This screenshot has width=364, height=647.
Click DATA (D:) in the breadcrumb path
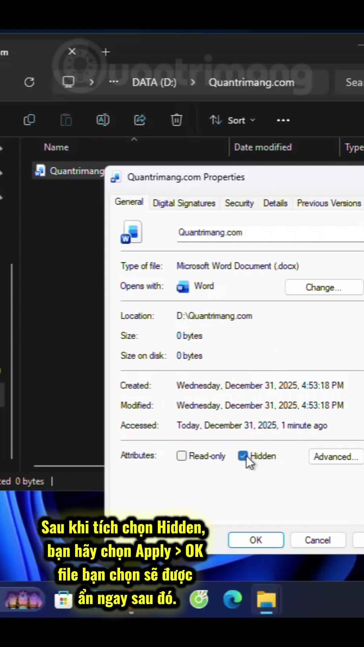click(x=154, y=82)
